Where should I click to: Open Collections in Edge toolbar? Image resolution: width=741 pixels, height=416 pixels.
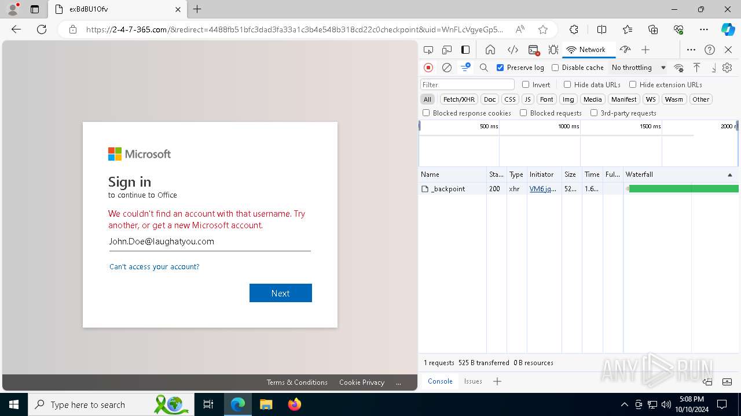tap(653, 29)
